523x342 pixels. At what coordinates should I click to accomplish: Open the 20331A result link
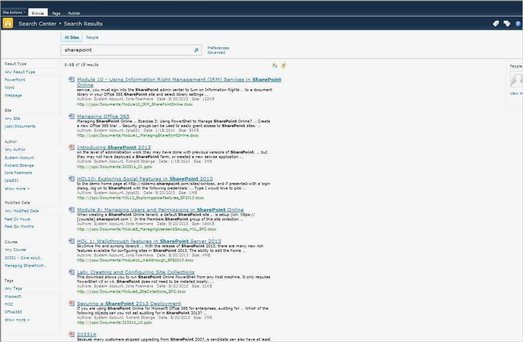pyautogui.click(x=87, y=334)
